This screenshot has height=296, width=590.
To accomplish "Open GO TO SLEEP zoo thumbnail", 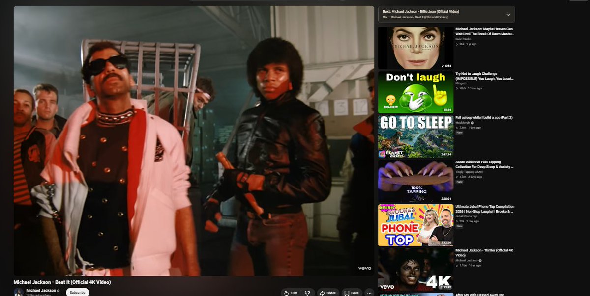I will 415,136.
